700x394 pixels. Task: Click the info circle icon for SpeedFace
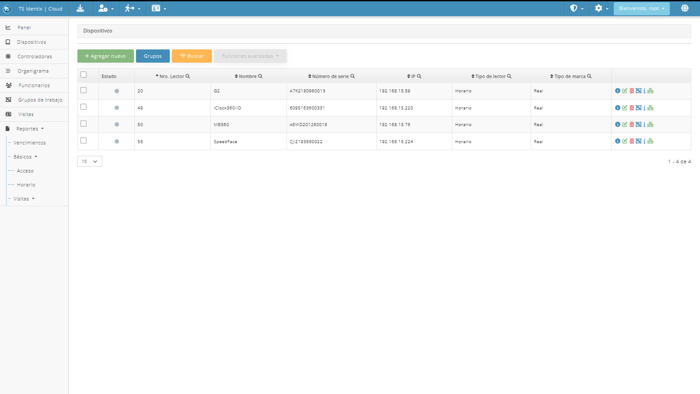pos(618,141)
